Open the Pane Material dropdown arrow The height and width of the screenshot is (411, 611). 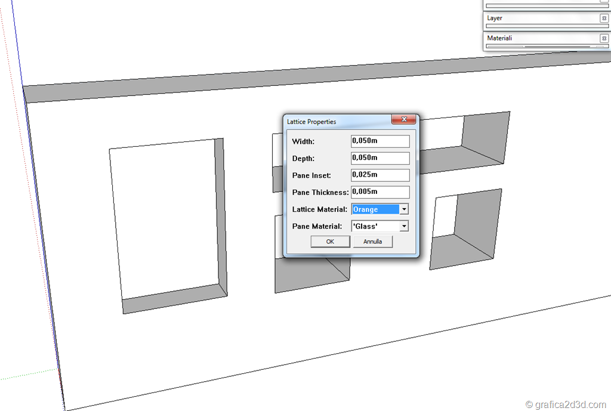404,226
